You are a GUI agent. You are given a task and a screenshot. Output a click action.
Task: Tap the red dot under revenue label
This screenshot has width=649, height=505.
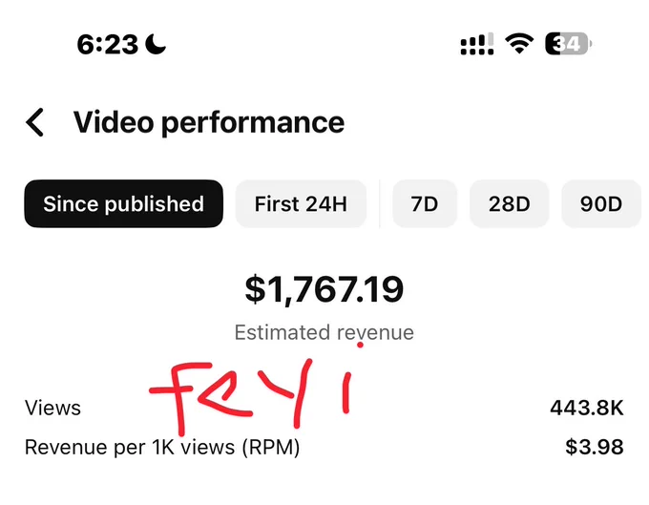pyautogui.click(x=360, y=345)
